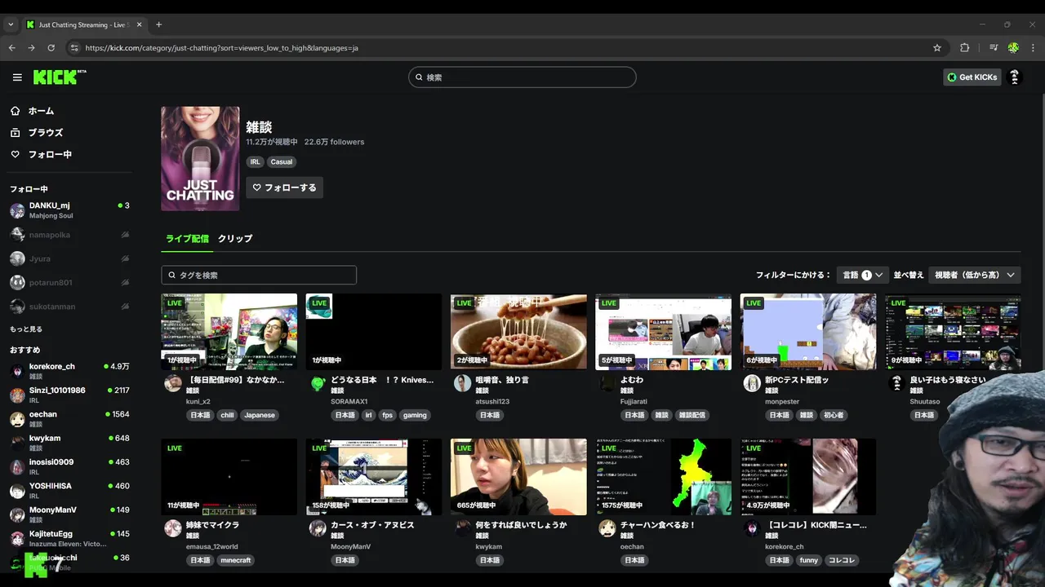This screenshot has width=1045, height=587.
Task: Select the funny tag on korekore_ch stream
Action: (x=808, y=560)
